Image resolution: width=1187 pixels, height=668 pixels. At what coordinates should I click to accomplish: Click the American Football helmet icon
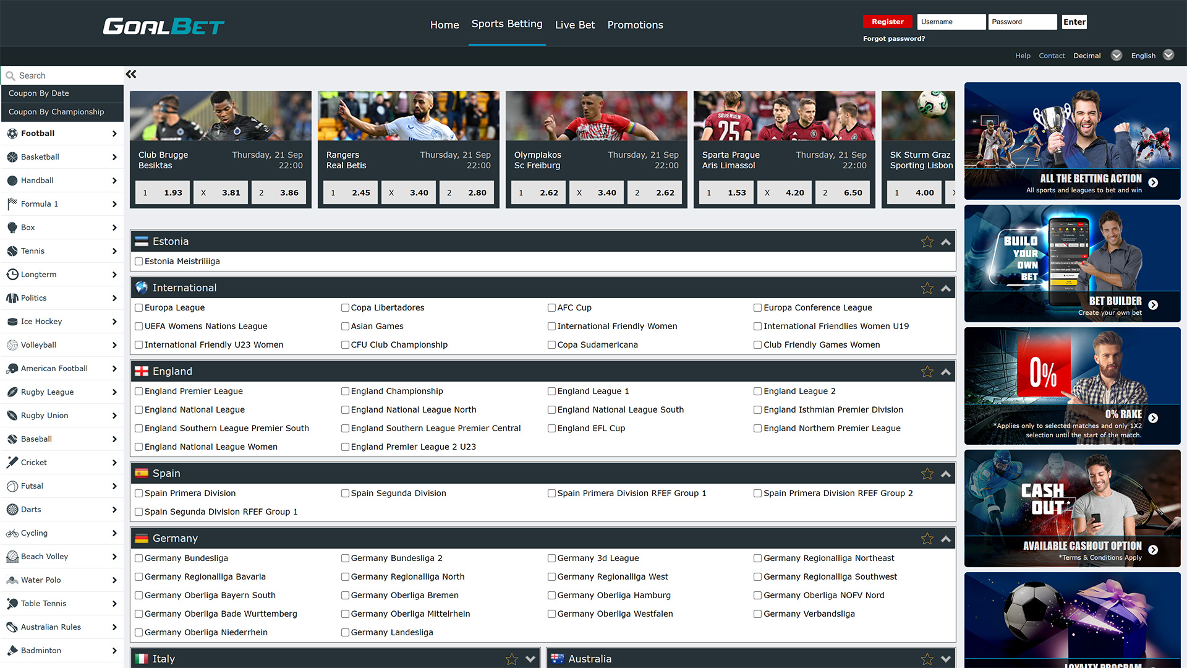click(x=12, y=369)
